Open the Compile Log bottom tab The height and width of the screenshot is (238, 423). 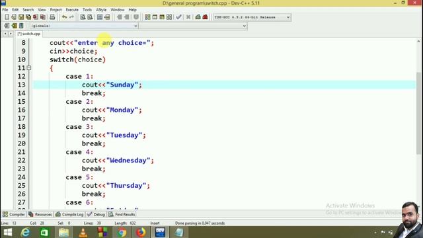69,214
